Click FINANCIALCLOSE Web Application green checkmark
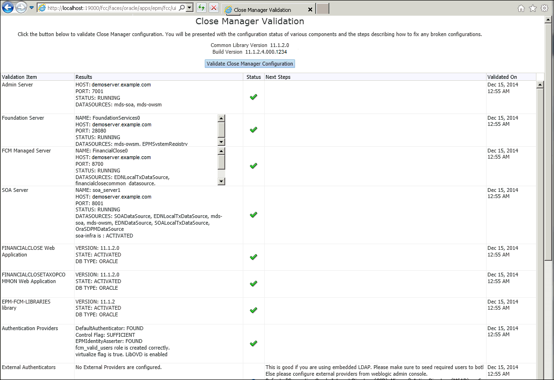554x380 pixels. 253,257
